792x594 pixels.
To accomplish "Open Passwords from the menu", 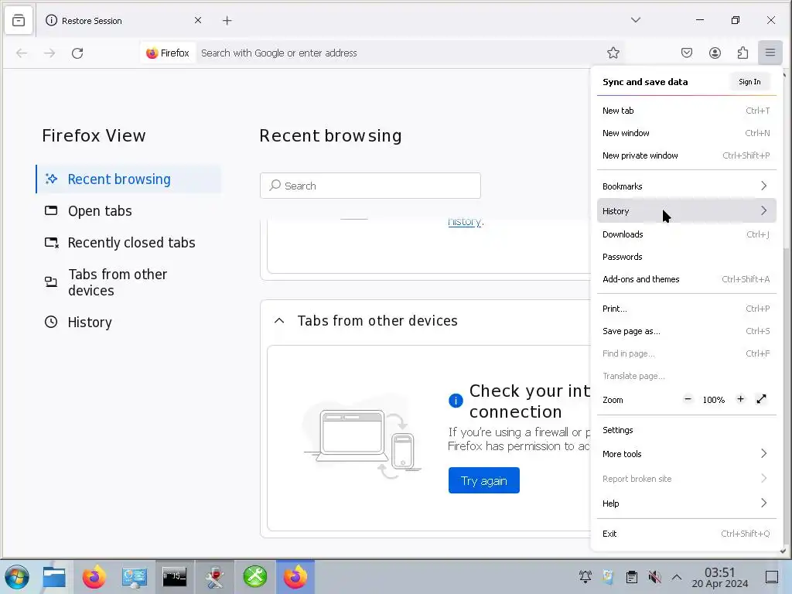I will click(x=686, y=257).
